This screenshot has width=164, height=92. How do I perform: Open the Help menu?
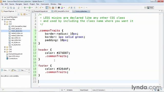coord(59,4)
